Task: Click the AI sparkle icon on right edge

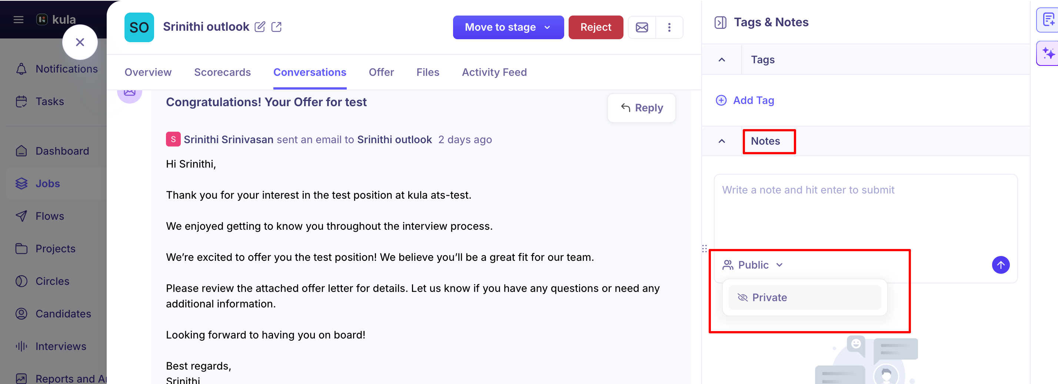Action: (x=1048, y=53)
